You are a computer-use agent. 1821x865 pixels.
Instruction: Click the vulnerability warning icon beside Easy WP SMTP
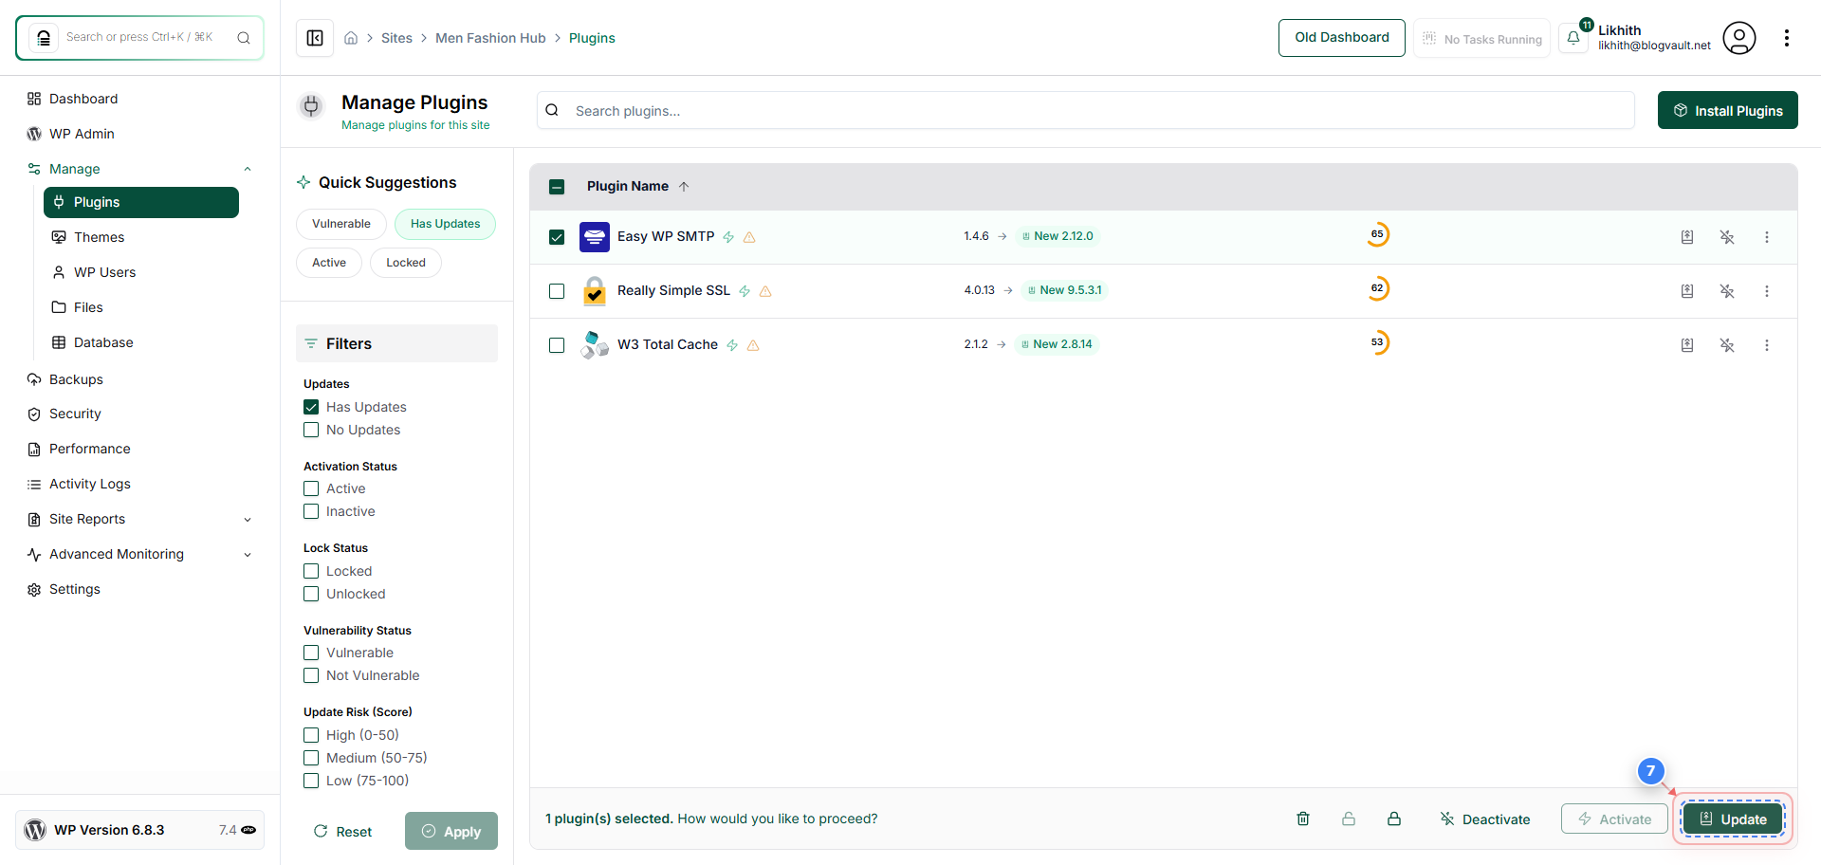[x=749, y=237]
